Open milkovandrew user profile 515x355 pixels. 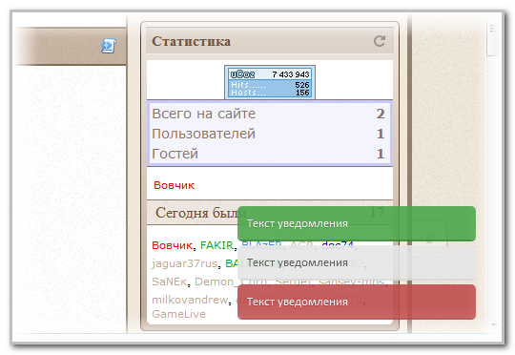(190, 300)
